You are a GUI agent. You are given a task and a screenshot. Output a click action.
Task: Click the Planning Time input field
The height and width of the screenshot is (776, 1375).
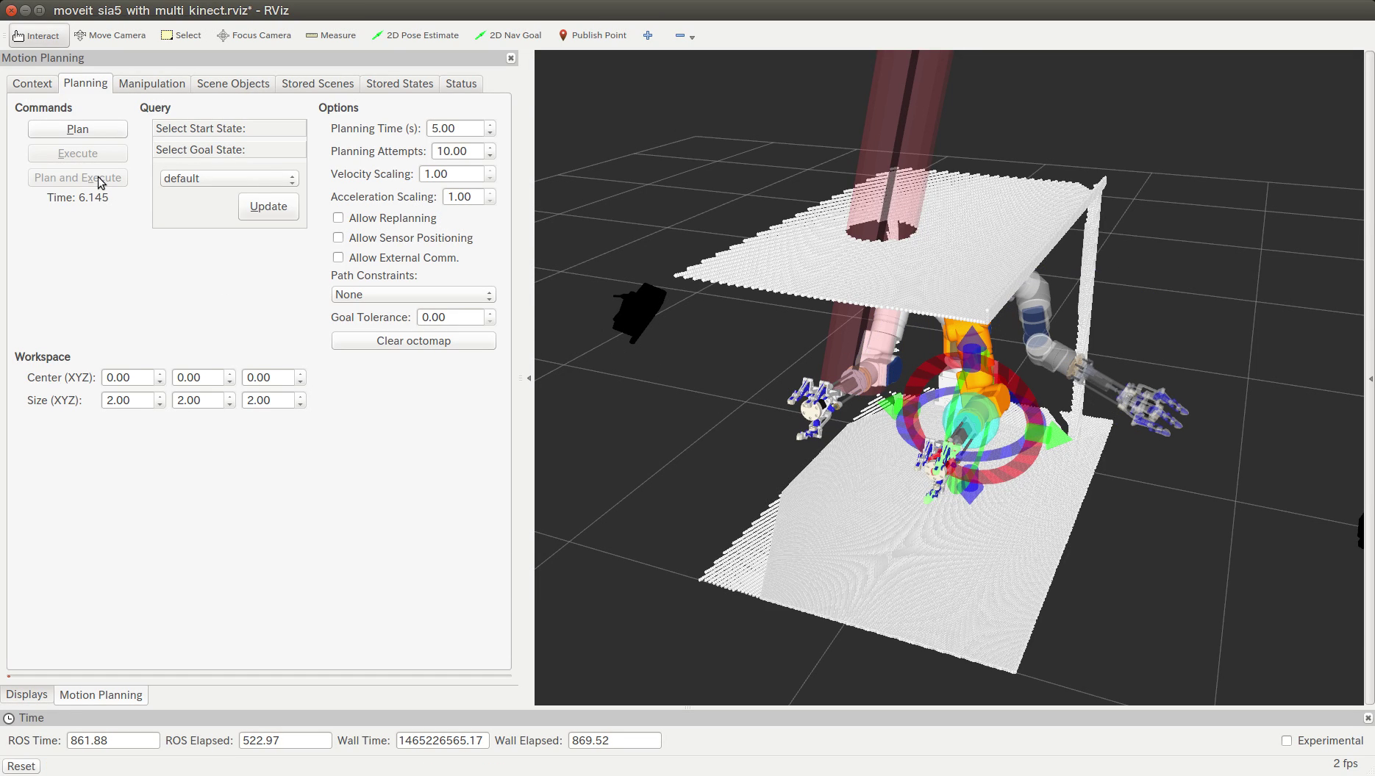[455, 129]
